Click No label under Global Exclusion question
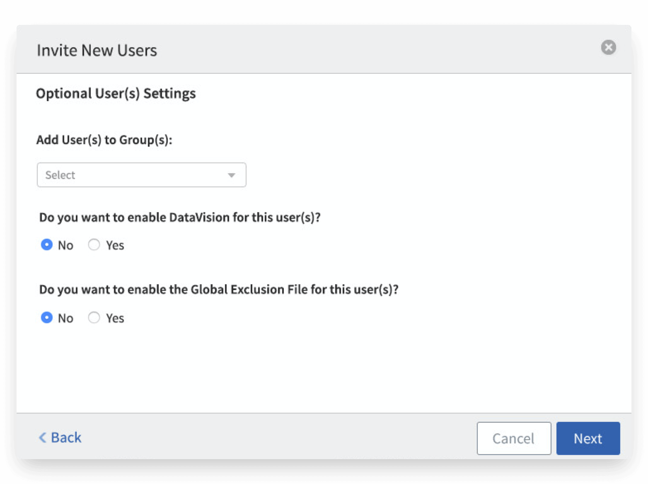This screenshot has width=648, height=484. (x=65, y=318)
